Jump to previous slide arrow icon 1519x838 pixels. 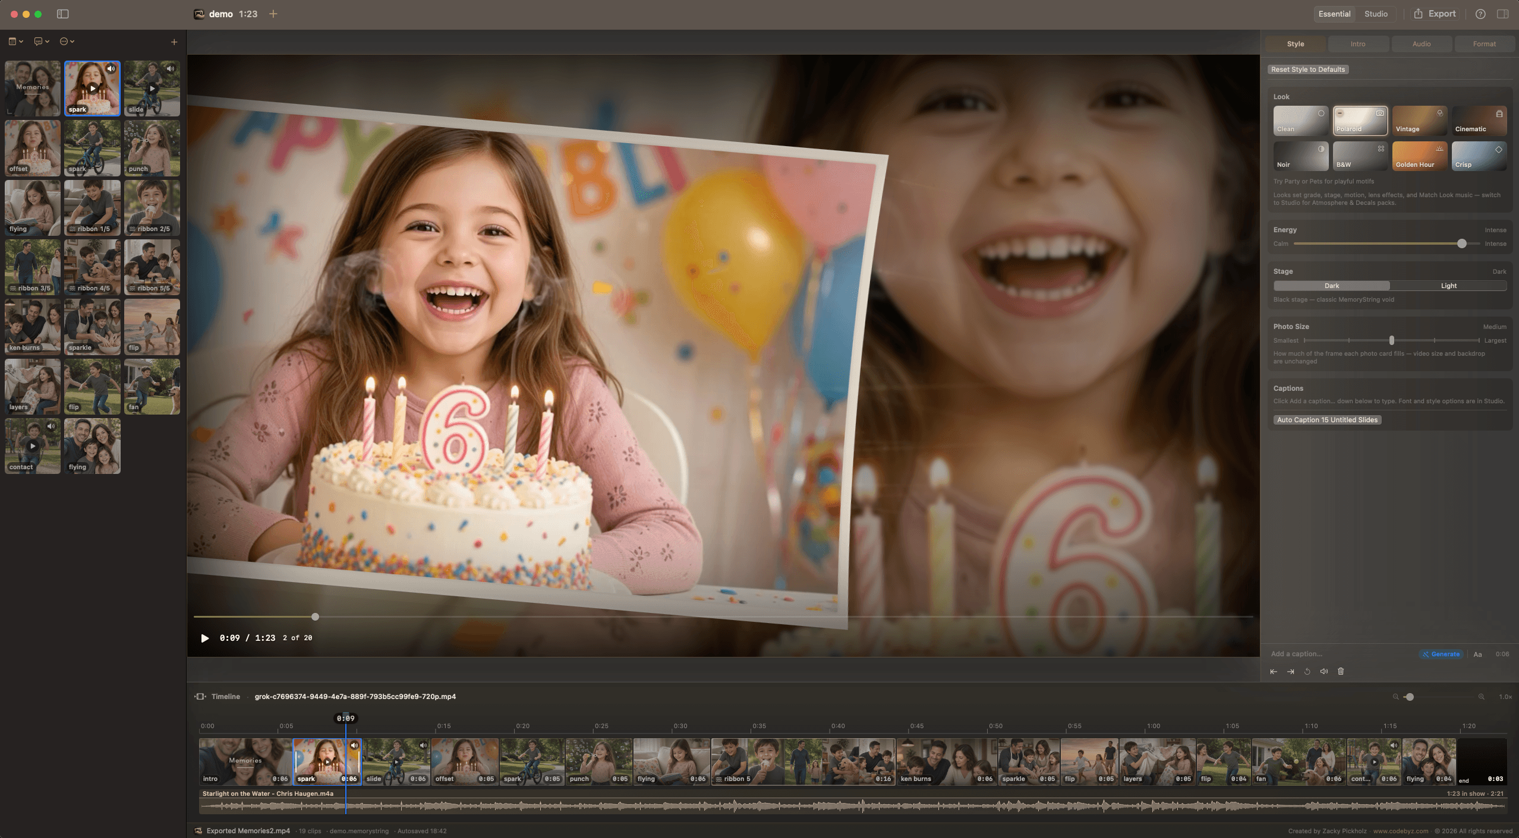(1274, 672)
